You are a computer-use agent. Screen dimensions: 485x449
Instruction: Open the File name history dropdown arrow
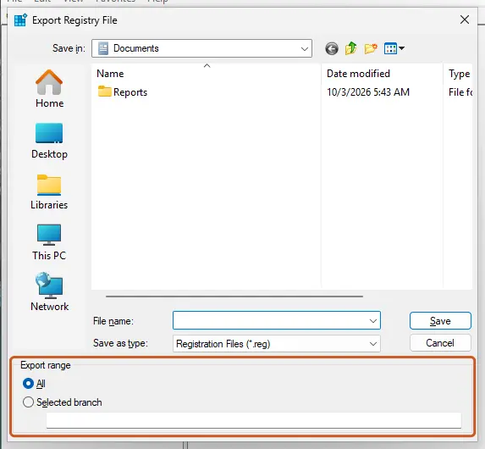click(373, 321)
